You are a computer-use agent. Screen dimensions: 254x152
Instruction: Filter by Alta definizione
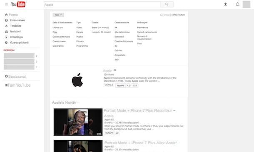[x=122, y=32]
